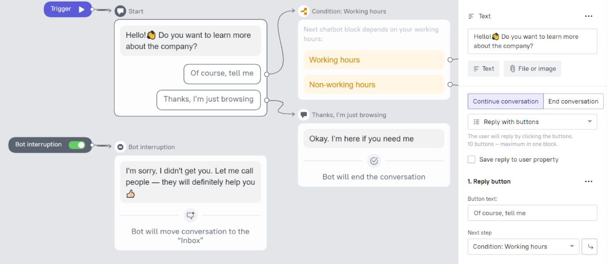607x264 pixels.
Task: Open the 'Reply with buttons' dropdown
Action: [532, 121]
